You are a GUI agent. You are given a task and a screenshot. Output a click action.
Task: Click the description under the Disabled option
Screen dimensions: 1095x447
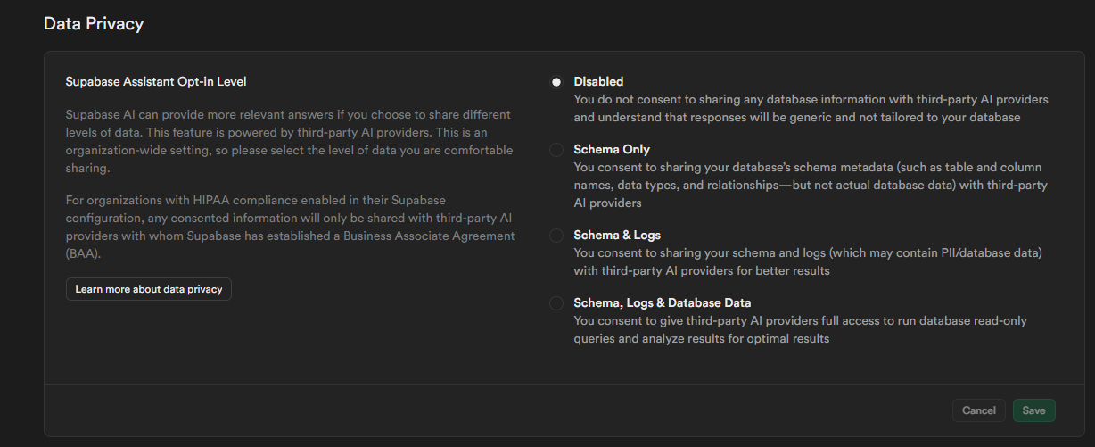pyautogui.click(x=811, y=108)
